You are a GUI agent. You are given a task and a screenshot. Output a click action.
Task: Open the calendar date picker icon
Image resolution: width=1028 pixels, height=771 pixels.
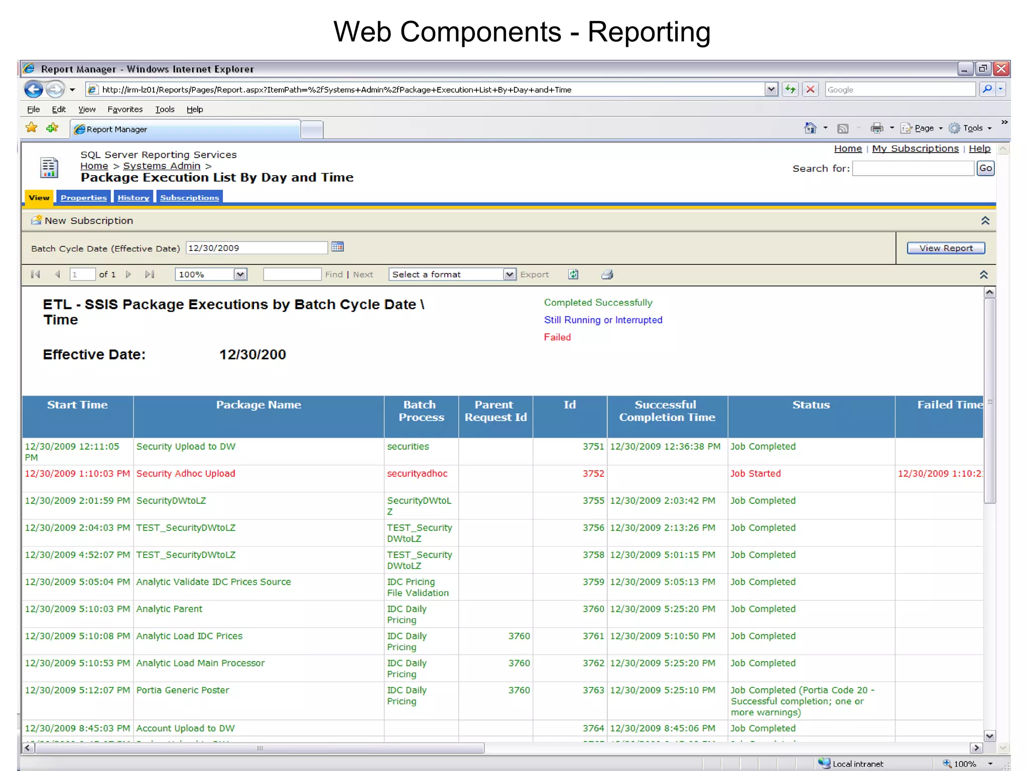(x=337, y=246)
